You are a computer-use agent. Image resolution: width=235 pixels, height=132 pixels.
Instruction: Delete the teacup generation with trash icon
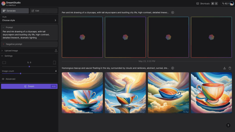(230, 68)
